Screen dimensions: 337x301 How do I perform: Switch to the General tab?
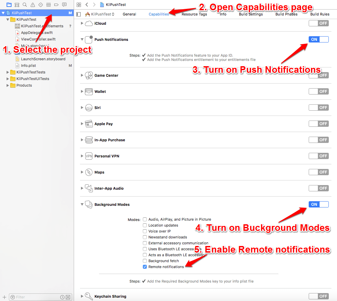click(129, 14)
